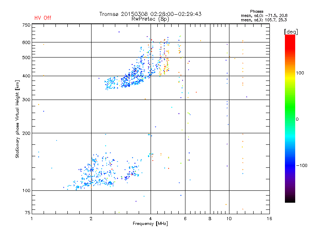Click the y-axis tick label '600'
Screen dimensions: 317x238
(x=26, y=42)
